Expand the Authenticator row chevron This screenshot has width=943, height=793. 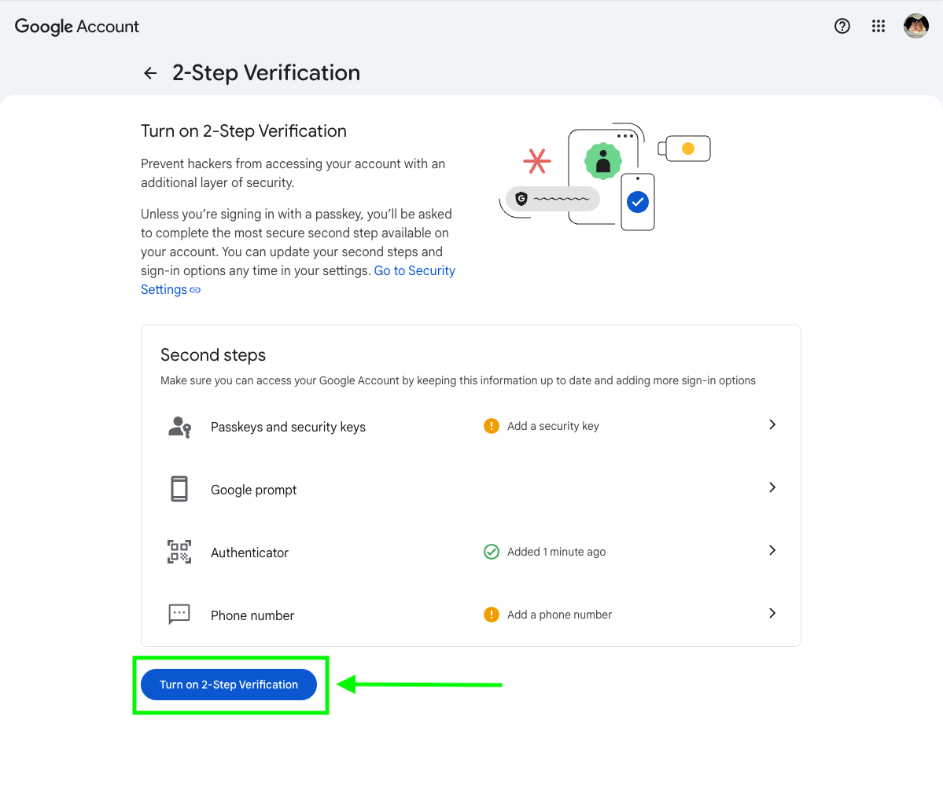772,550
